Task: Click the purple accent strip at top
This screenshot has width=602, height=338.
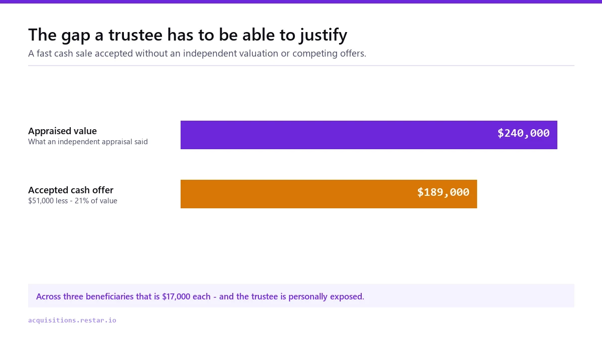Action: pyautogui.click(x=301, y=2)
